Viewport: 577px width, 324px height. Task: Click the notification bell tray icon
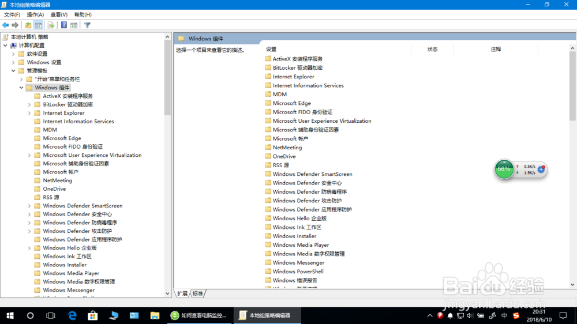point(450,315)
